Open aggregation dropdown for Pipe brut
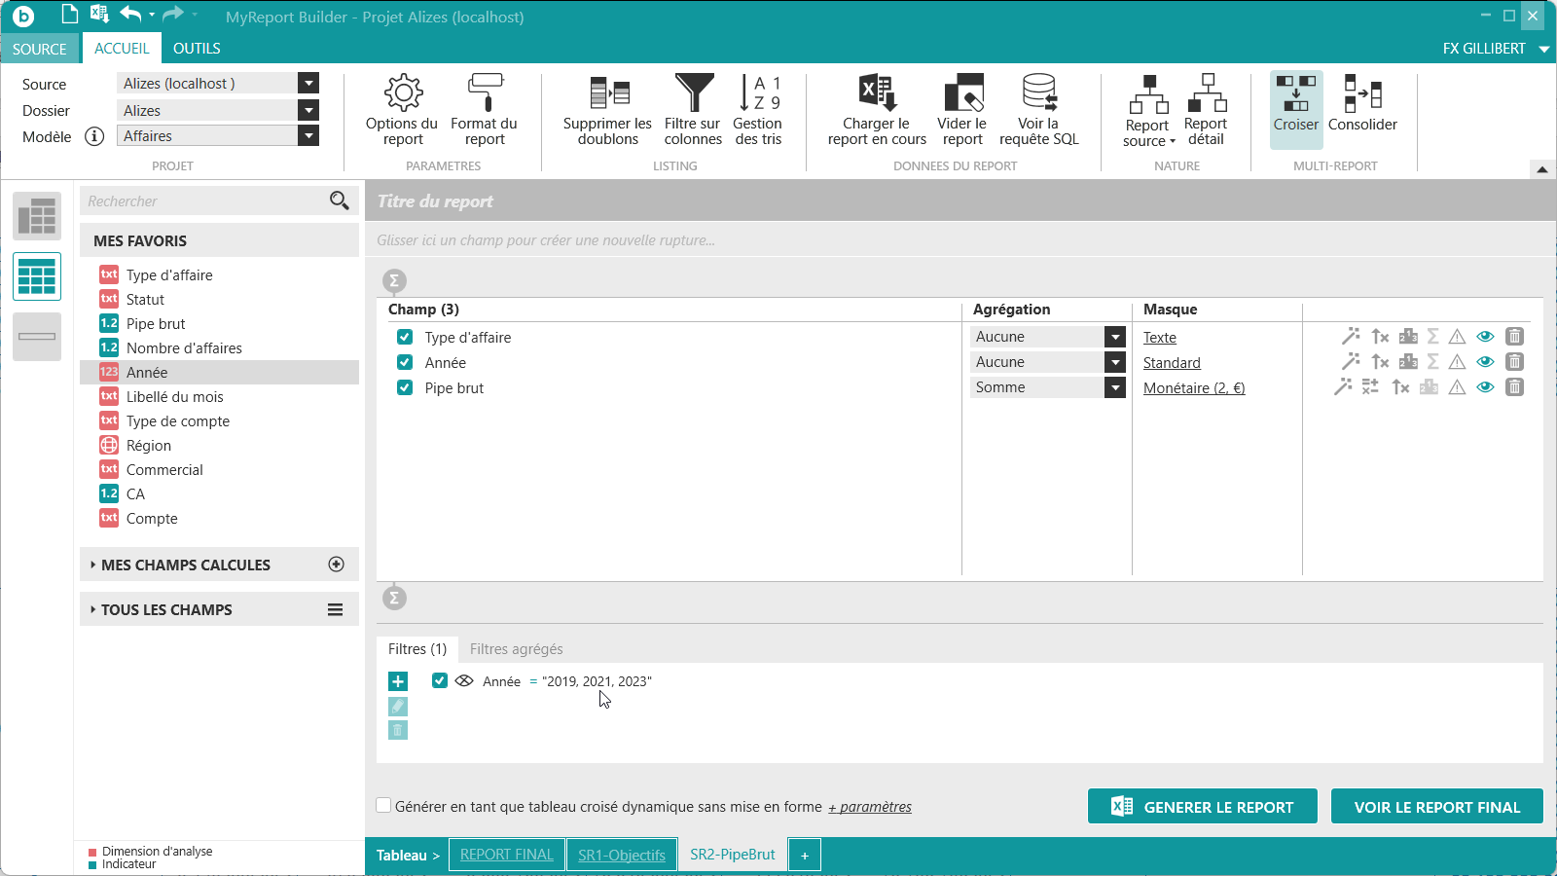The height and width of the screenshot is (876, 1557). coord(1115,387)
